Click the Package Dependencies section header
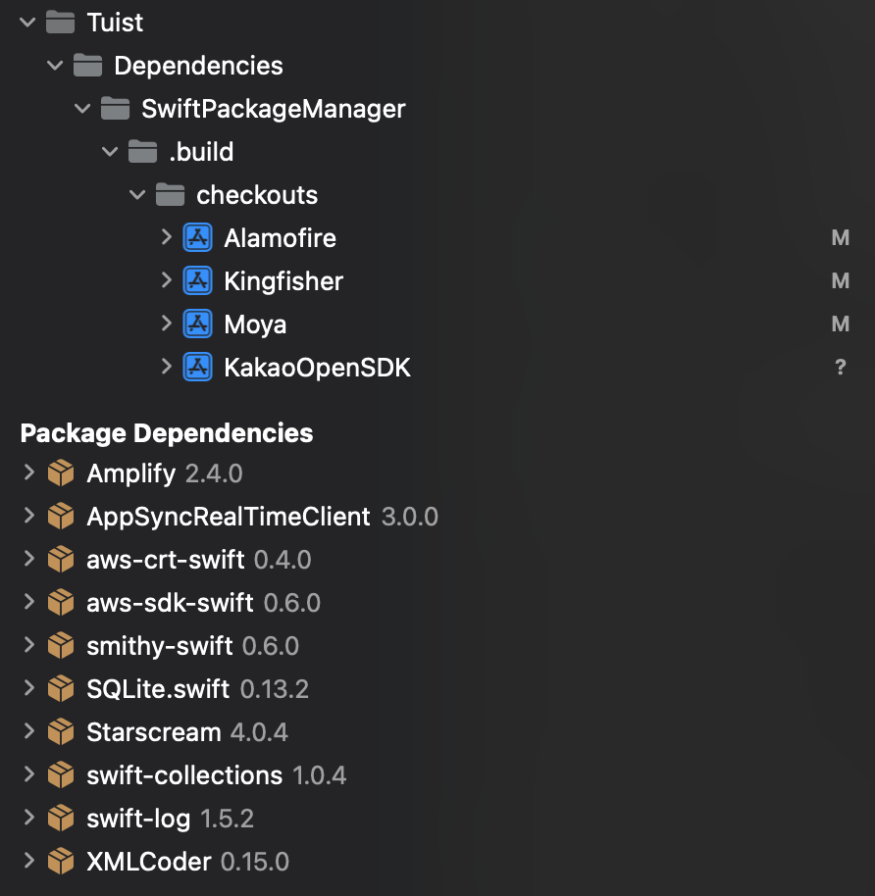Screen dimensions: 875x896 [167, 433]
